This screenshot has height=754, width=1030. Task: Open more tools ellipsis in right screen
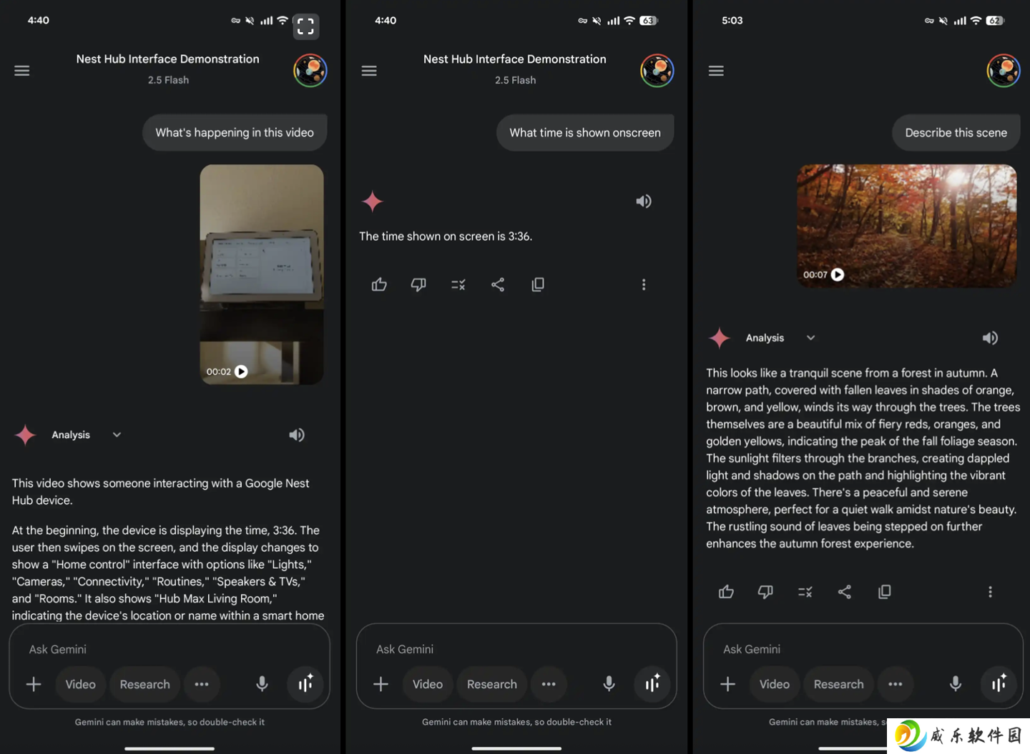coord(896,684)
